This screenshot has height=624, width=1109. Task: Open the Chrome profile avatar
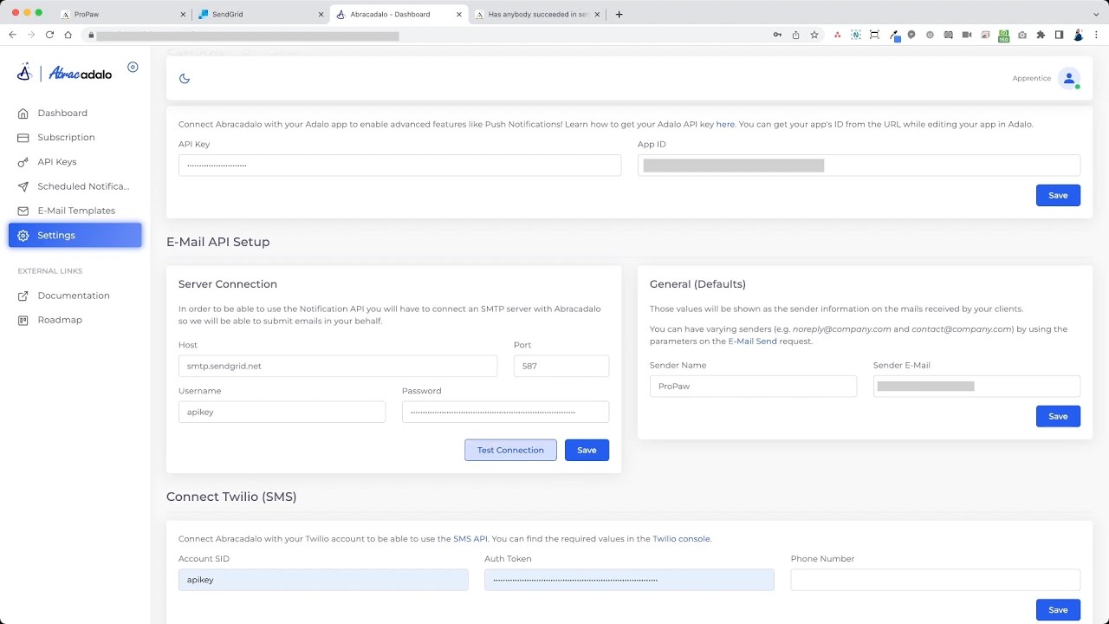[1079, 35]
